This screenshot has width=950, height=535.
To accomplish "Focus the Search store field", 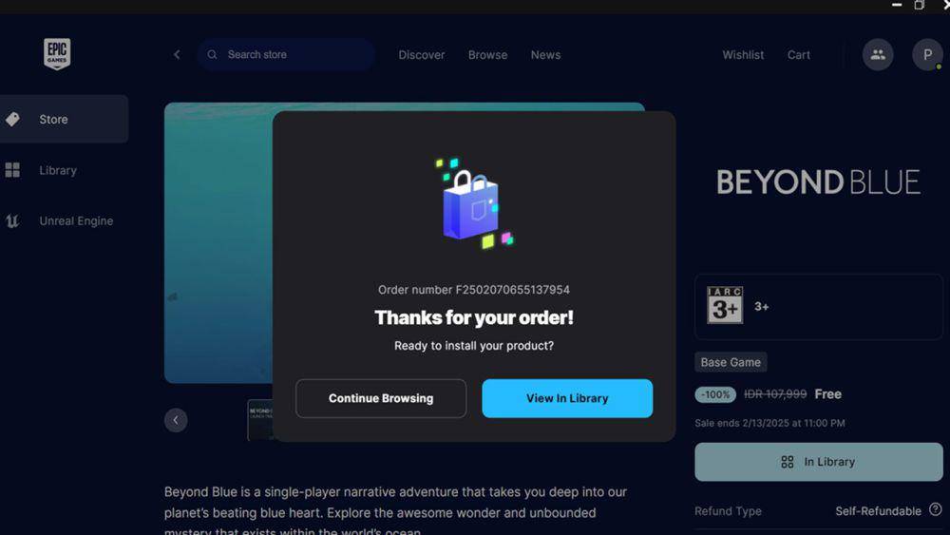I will point(286,54).
